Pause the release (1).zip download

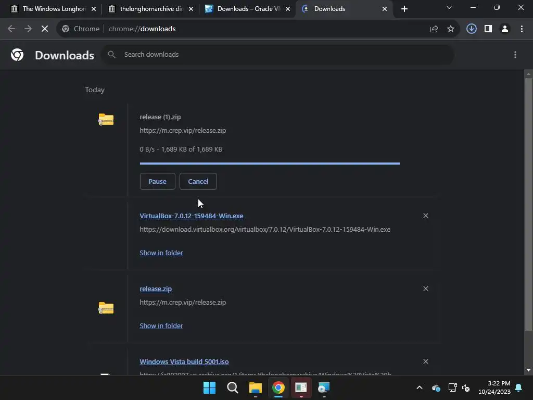pyautogui.click(x=157, y=181)
